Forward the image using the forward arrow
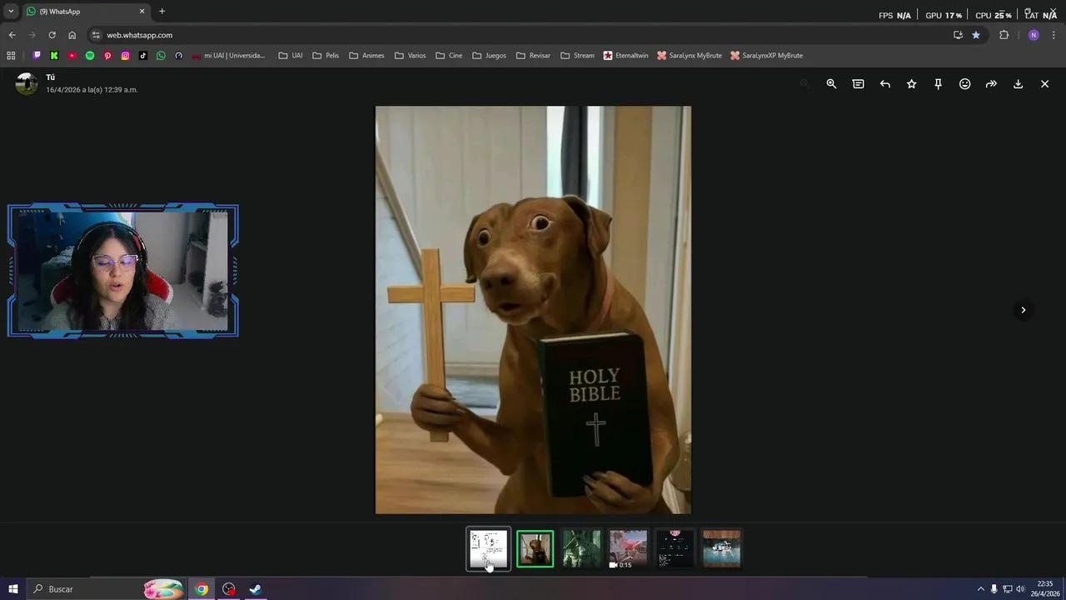The width and height of the screenshot is (1066, 600). tap(991, 84)
